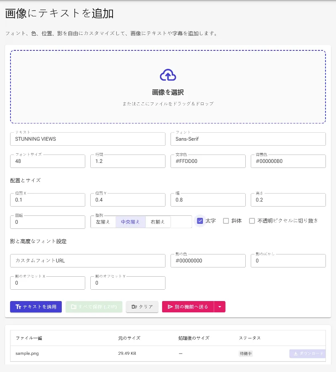Viewport: 336px width, 372px height.
Task: Select 右揃え alignment
Action: [158, 222]
